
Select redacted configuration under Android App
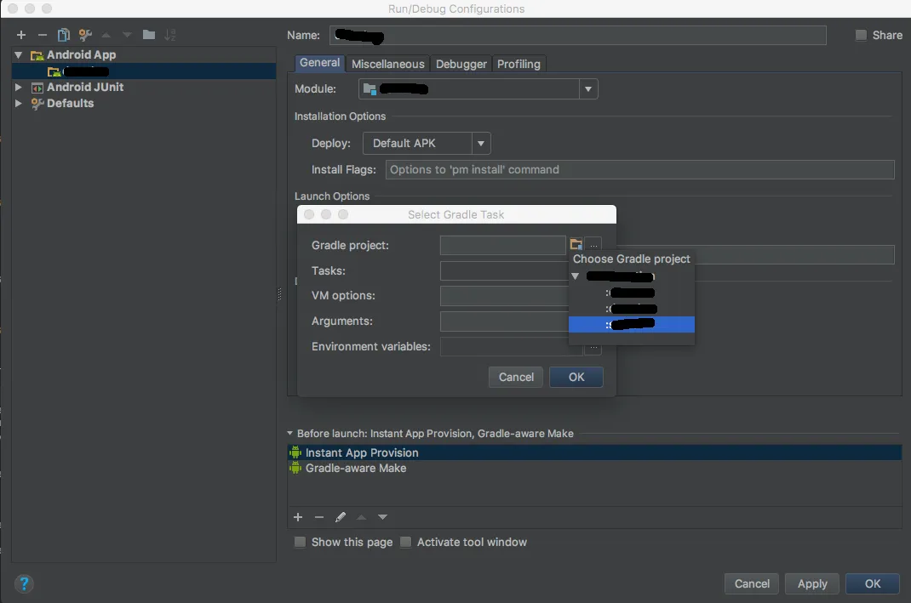144,71
